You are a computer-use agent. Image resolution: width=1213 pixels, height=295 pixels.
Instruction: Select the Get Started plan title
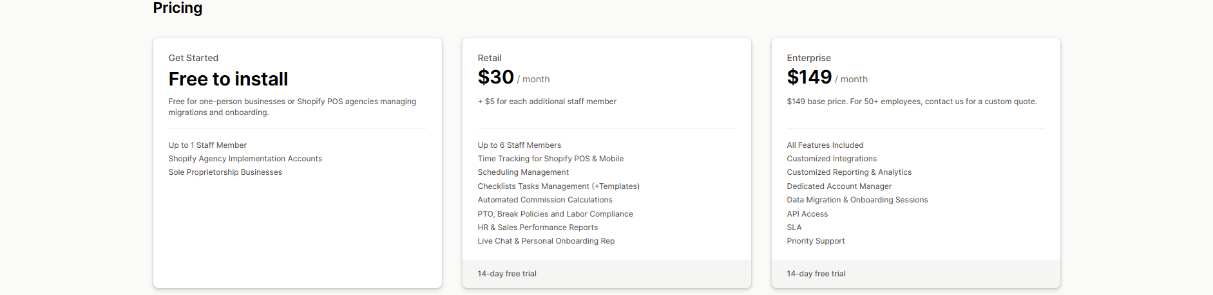(193, 58)
